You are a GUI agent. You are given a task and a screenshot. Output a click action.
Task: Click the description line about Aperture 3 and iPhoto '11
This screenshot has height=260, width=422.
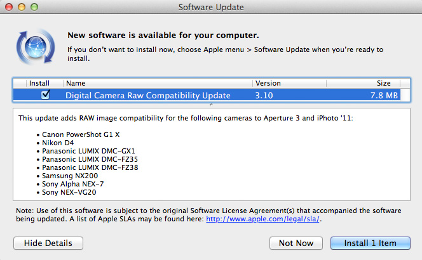pyautogui.click(x=186, y=118)
